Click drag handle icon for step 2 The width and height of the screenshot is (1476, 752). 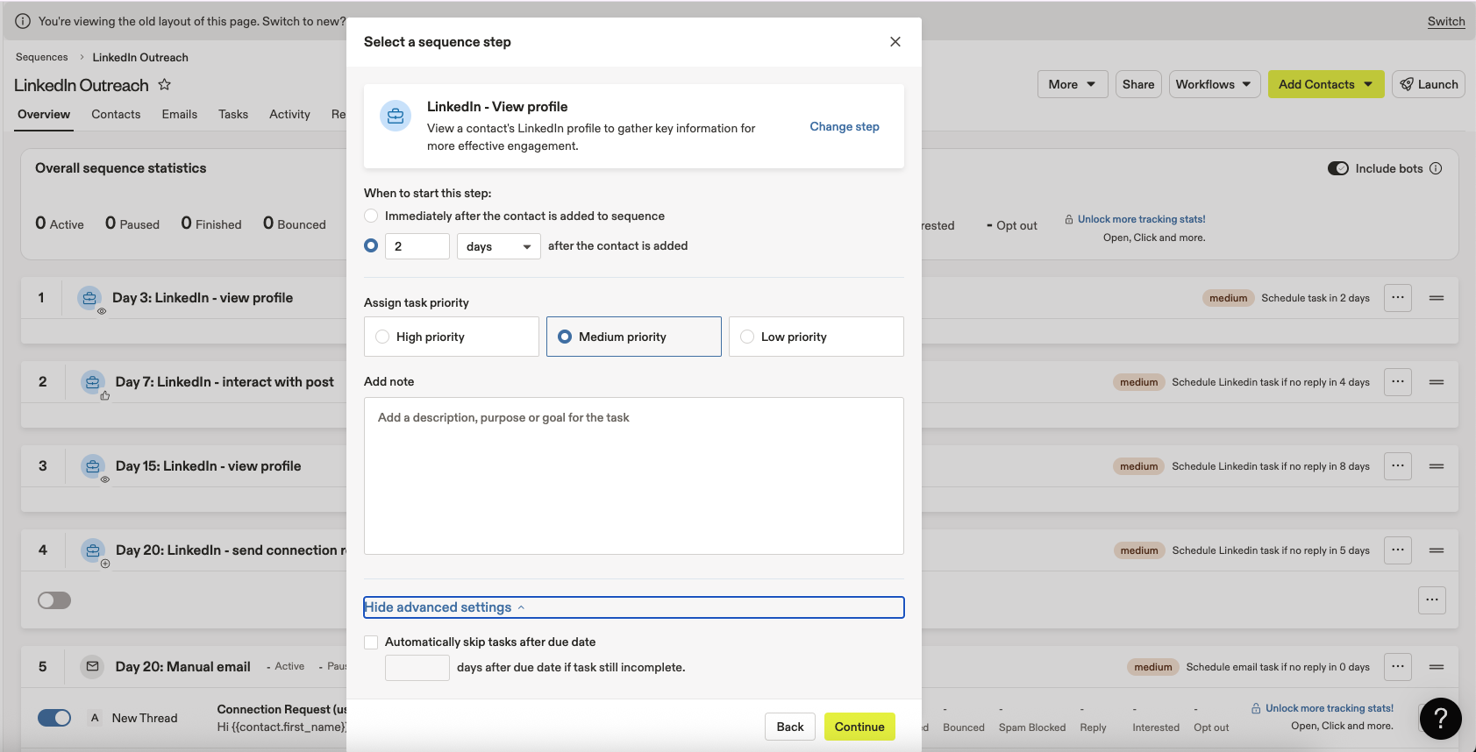tap(1436, 382)
